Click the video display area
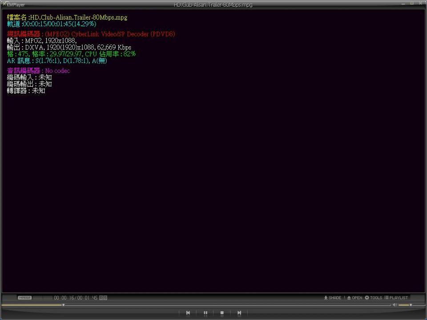Screen dimensions: 427x320 pyautogui.click(x=213, y=178)
